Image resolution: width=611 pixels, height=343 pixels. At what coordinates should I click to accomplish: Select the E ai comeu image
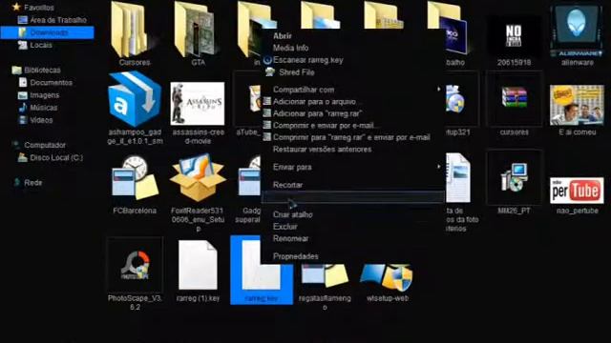pyautogui.click(x=577, y=105)
